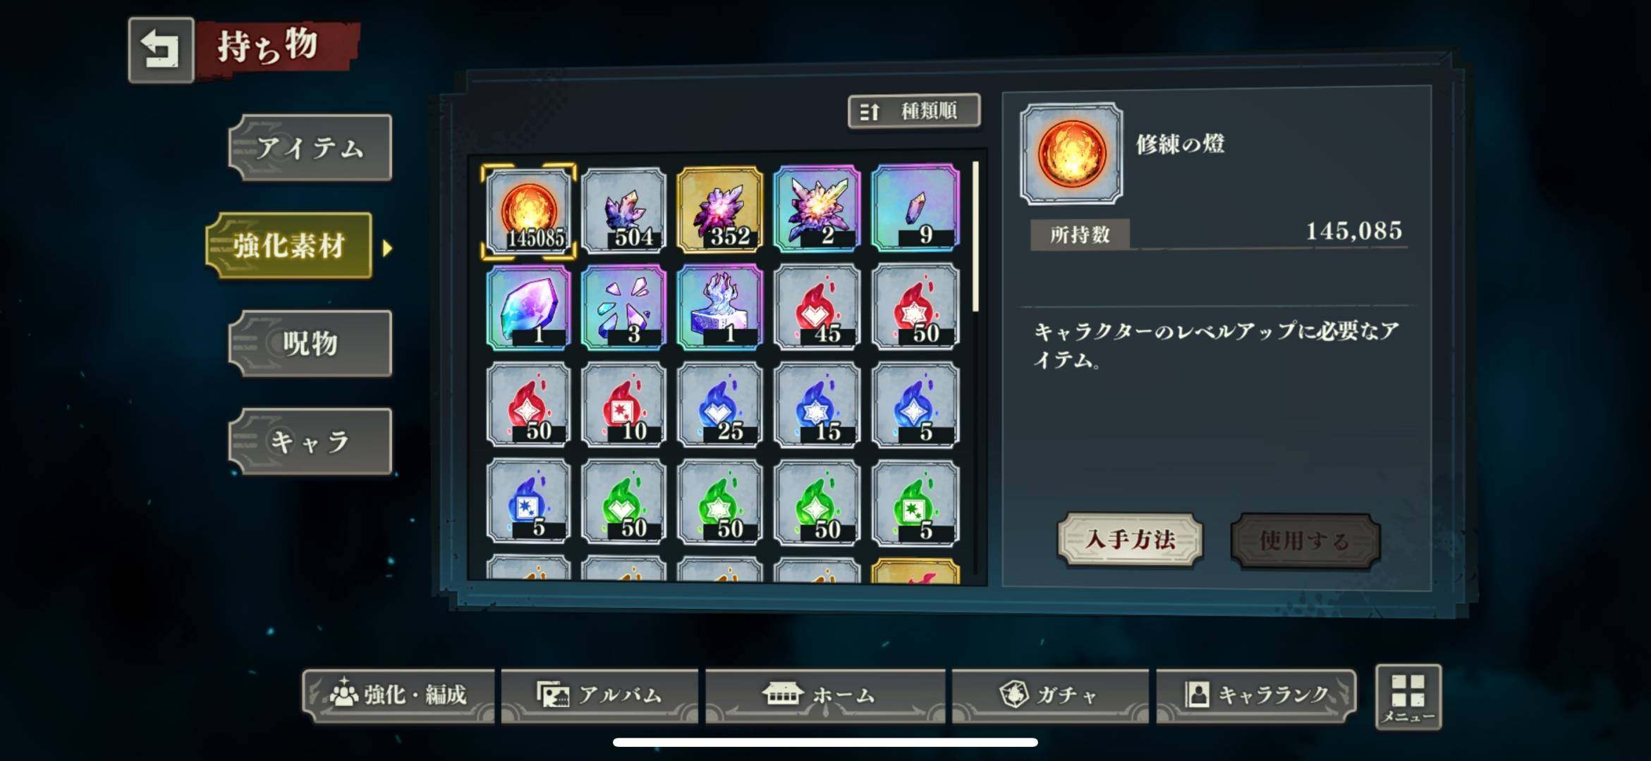This screenshot has height=761, width=1651.
Task: Select the purple crystal item showing 504
Action: pyautogui.click(x=624, y=210)
